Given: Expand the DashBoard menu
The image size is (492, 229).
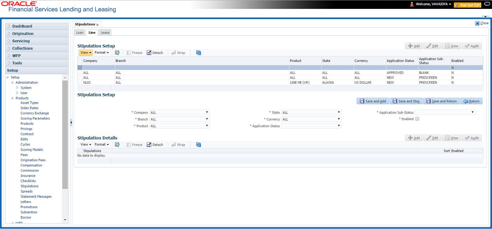Looking at the screenshot, I should [37, 26].
